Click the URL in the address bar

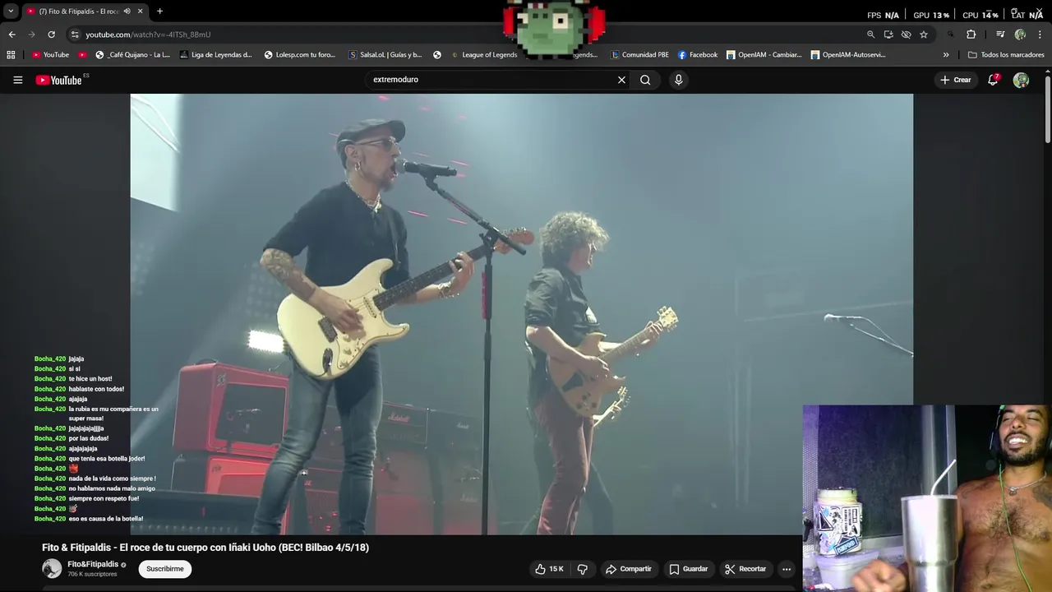coord(148,35)
